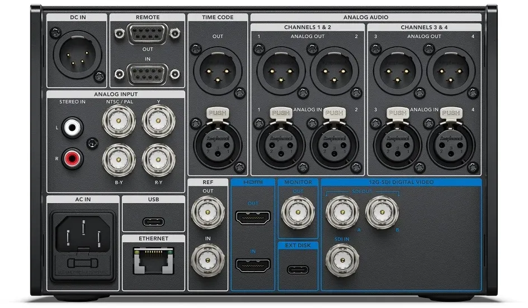528x308 pixels.
Task: Click the white left-channel RCA stereo input jack
Action: click(x=72, y=127)
